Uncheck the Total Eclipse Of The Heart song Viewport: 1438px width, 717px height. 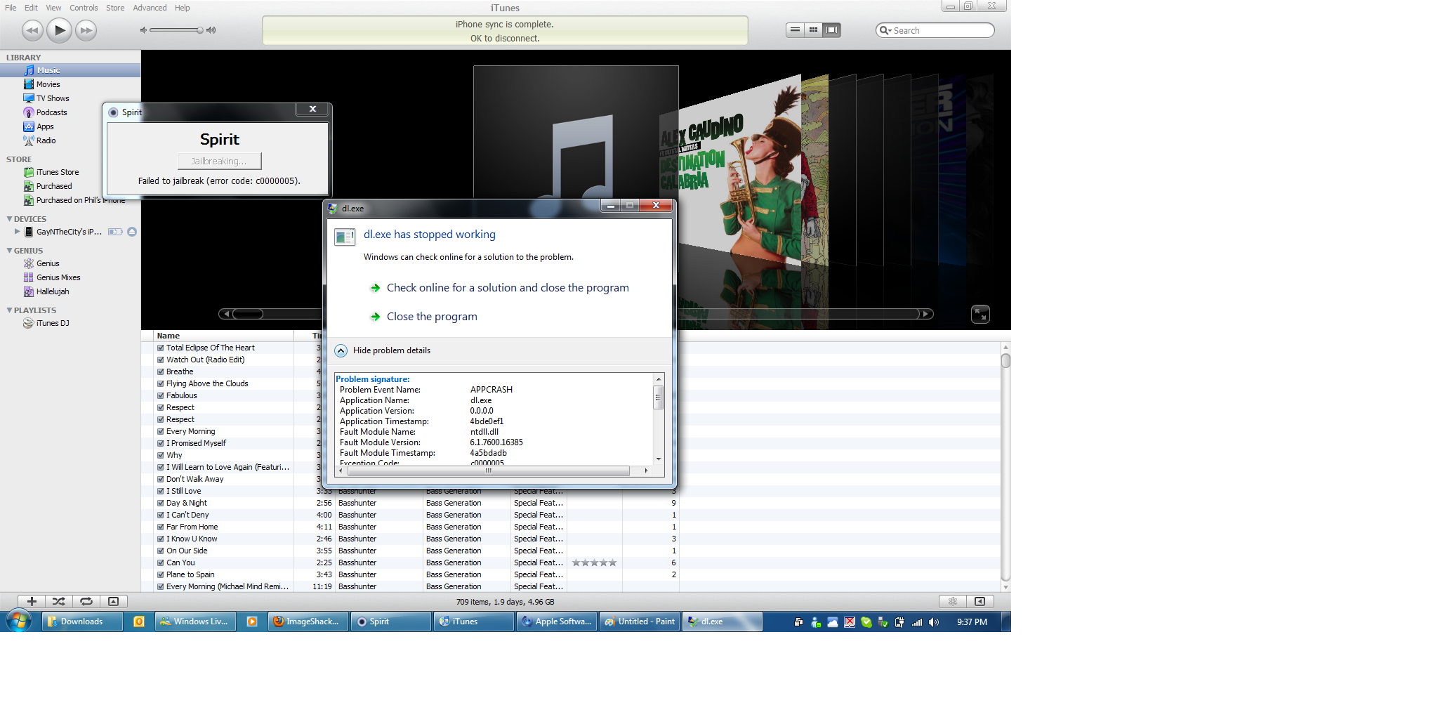coord(161,348)
